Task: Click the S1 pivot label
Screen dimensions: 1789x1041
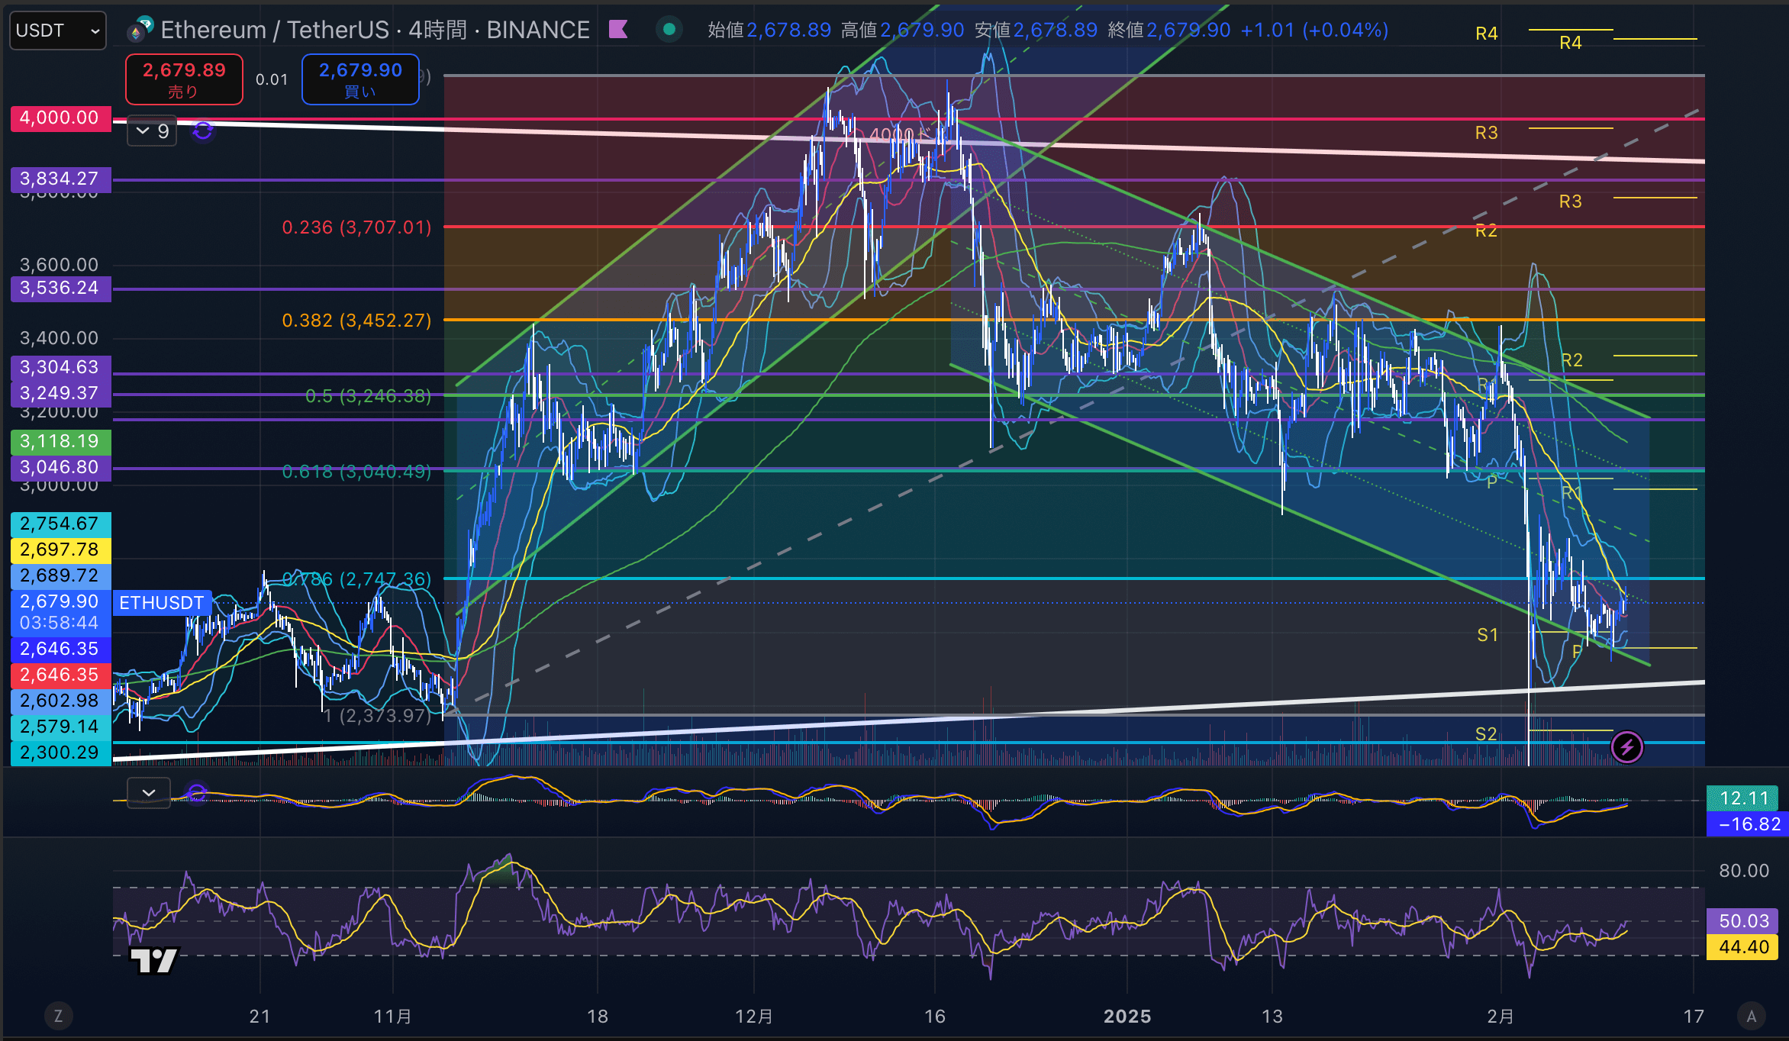Action: coord(1488,635)
